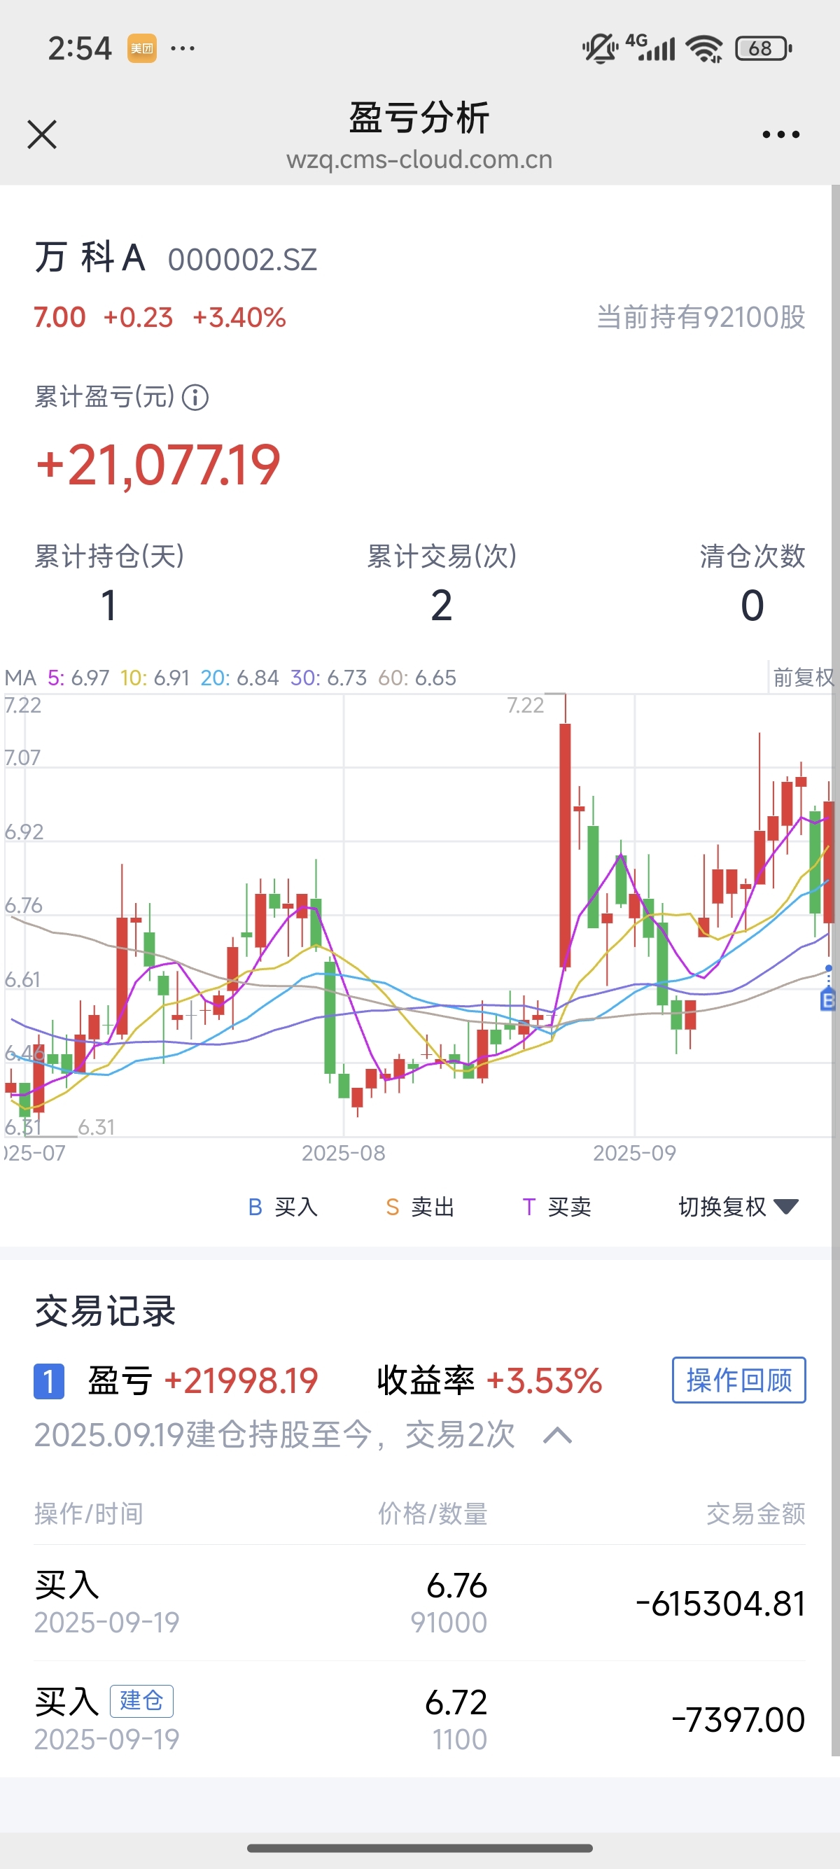Image resolution: width=840 pixels, height=1869 pixels.
Task: Tap the Wi-Fi icon in status bar
Action: [x=704, y=48]
